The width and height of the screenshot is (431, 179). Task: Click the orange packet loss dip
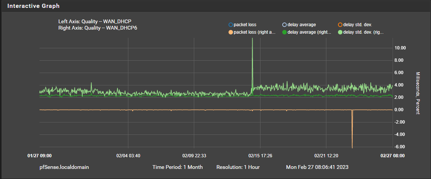point(352,128)
